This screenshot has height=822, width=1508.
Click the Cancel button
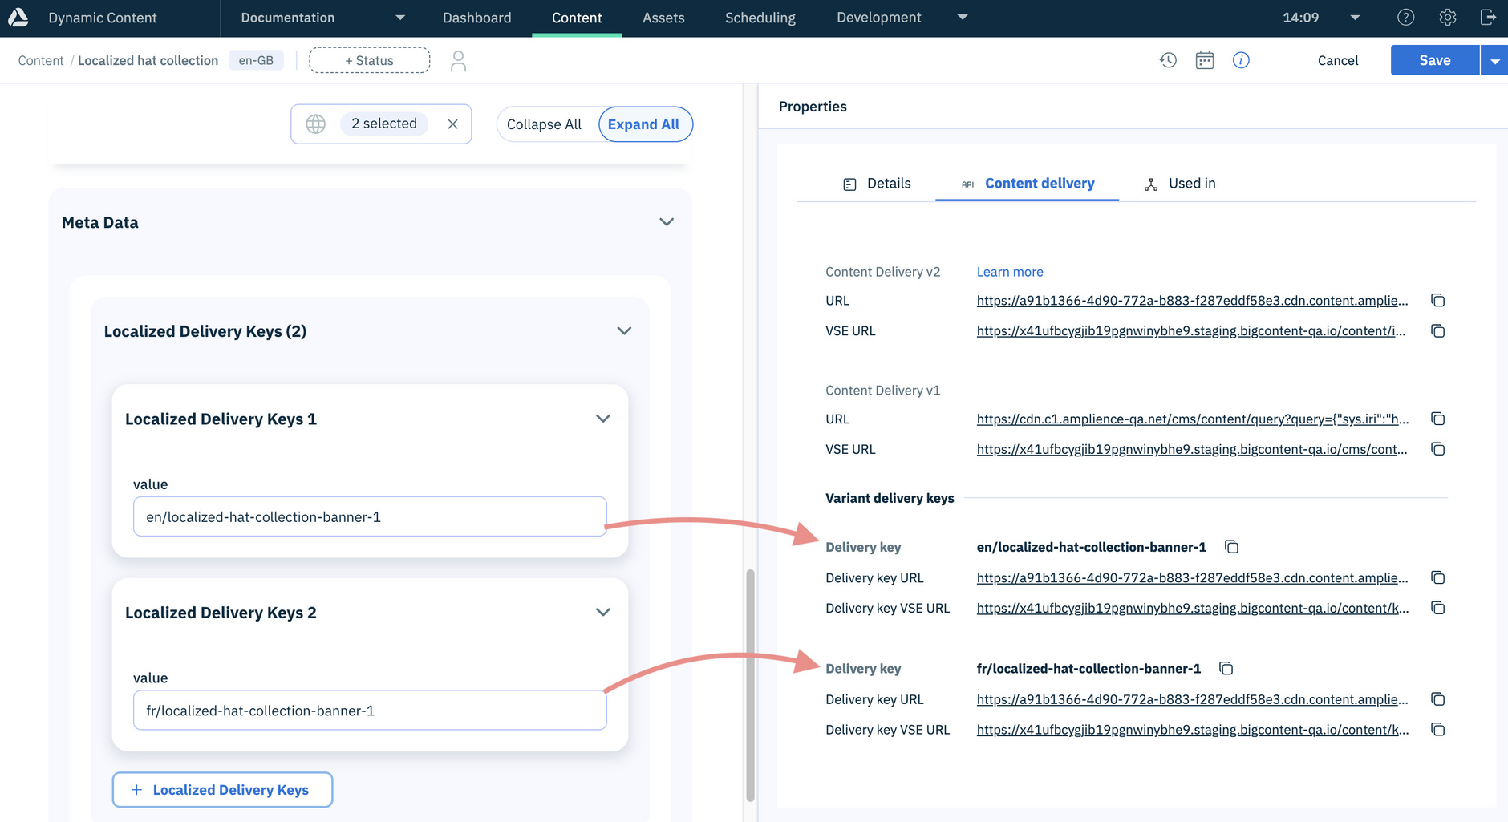(1338, 61)
